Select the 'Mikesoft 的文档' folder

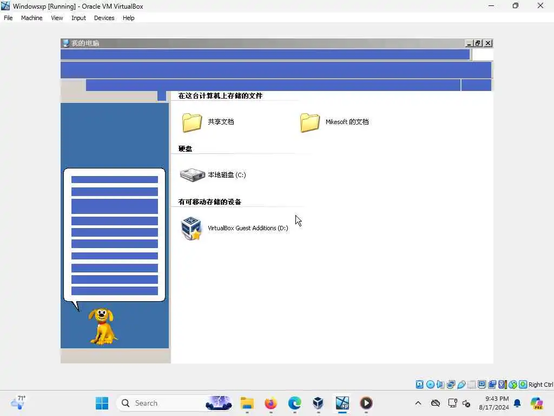[334, 122]
